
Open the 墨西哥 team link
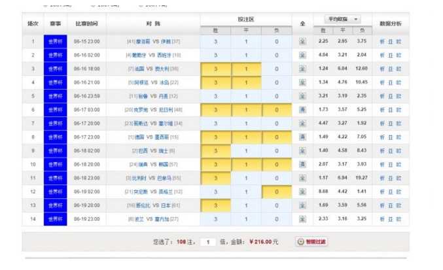(x=162, y=137)
